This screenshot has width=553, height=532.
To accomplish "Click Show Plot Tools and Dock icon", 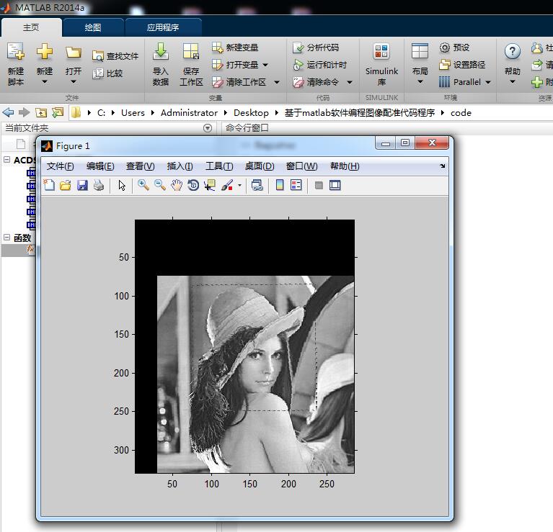I will (335, 185).
